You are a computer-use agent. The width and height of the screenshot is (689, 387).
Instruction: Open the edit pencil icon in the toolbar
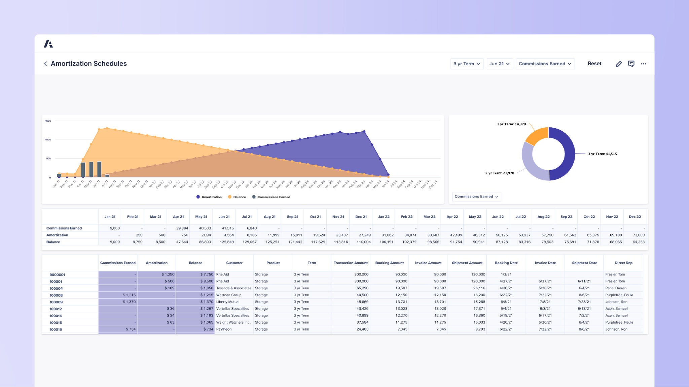[619, 63]
